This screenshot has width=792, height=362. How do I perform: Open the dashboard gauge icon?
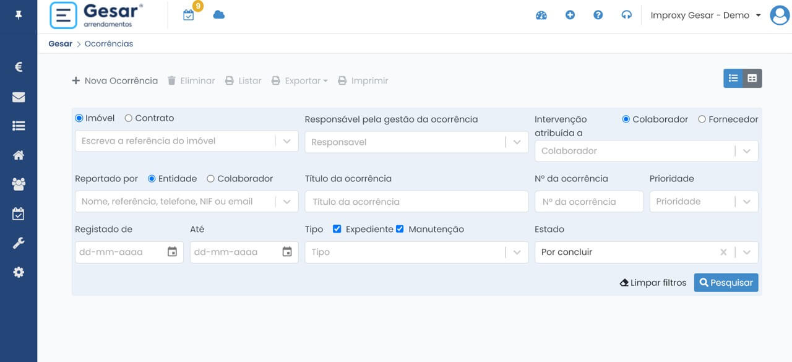pyautogui.click(x=541, y=15)
